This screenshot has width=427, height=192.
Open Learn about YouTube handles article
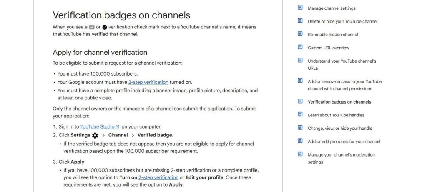(336, 115)
